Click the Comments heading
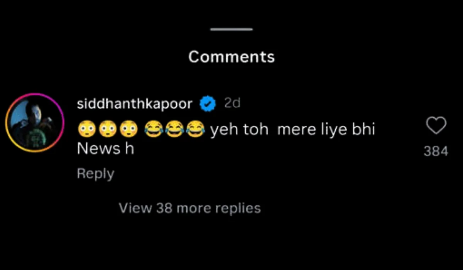 (231, 57)
